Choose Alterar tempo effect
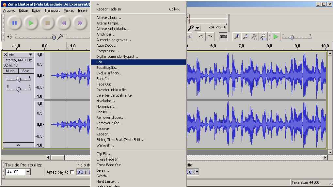 coord(139,23)
